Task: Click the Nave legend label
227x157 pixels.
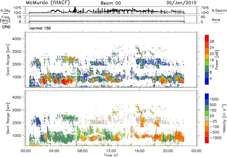Action: [216, 20]
